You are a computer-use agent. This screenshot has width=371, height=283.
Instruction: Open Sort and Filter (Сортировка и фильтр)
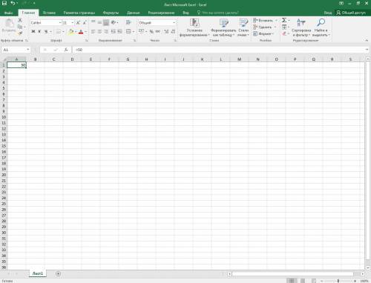301,27
